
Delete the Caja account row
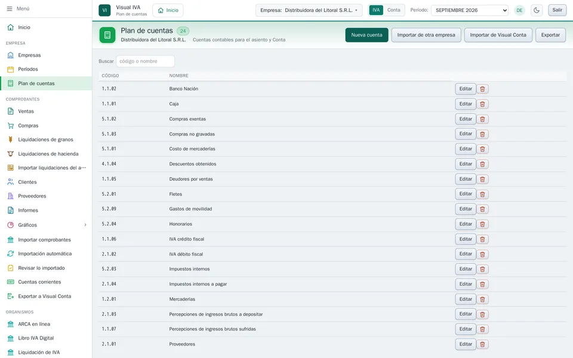pyautogui.click(x=482, y=104)
